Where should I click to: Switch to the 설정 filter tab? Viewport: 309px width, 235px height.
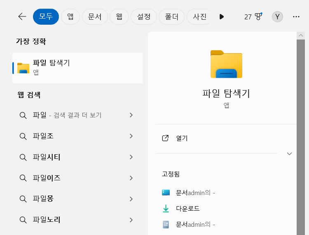click(144, 17)
